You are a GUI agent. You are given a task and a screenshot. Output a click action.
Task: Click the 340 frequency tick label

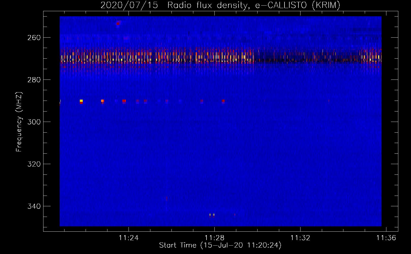click(34, 206)
